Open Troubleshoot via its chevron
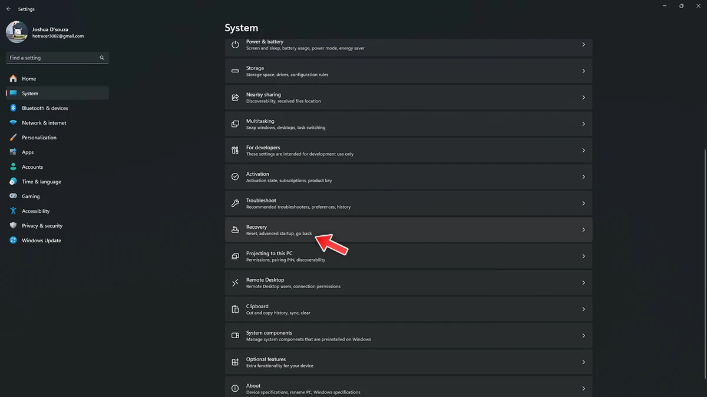Screen dimensions: 707x397 (583, 203)
